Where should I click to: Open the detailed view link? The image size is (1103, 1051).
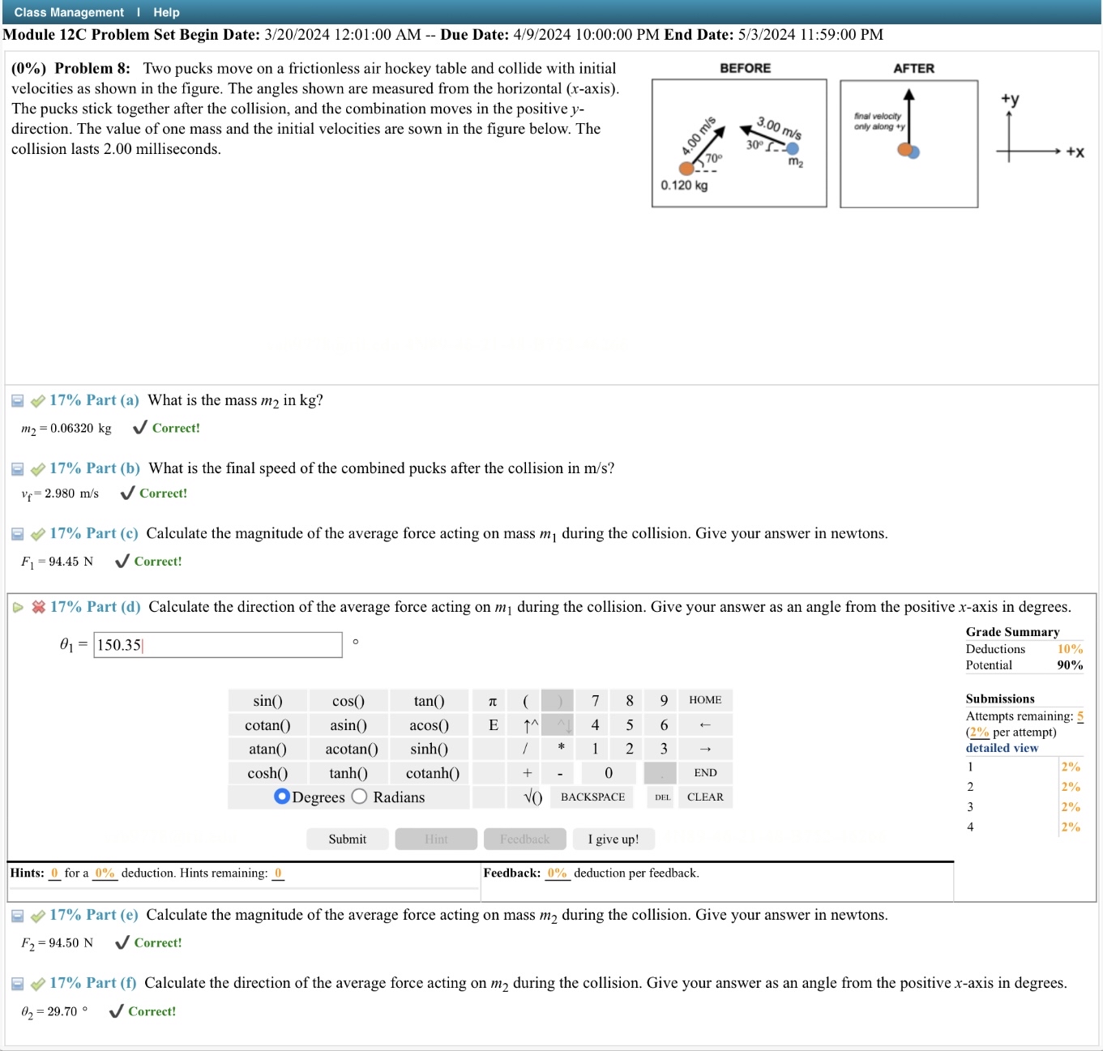(x=1003, y=747)
